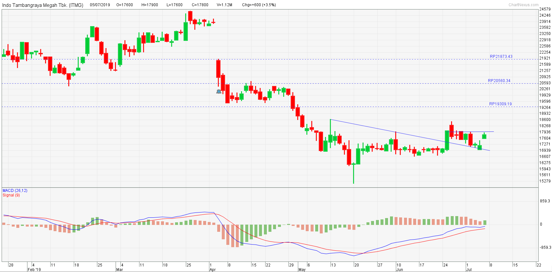Click the Jul month label on time axis
Viewport: 552px width, 272px height.
[469, 270]
